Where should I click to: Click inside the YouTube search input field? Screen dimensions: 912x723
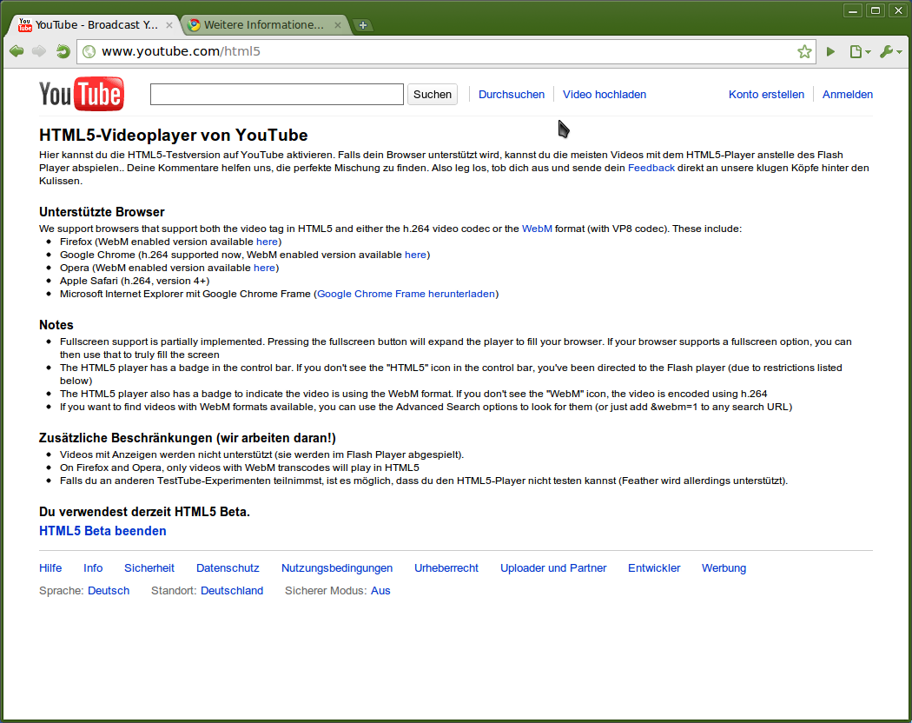point(276,94)
